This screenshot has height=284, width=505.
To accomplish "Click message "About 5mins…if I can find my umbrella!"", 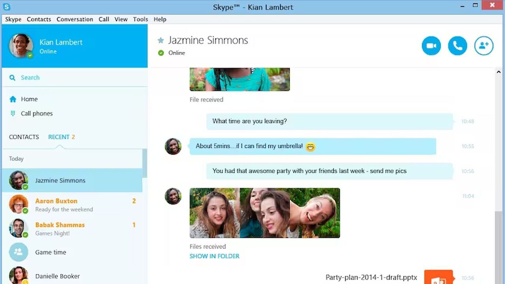I will pos(313,146).
